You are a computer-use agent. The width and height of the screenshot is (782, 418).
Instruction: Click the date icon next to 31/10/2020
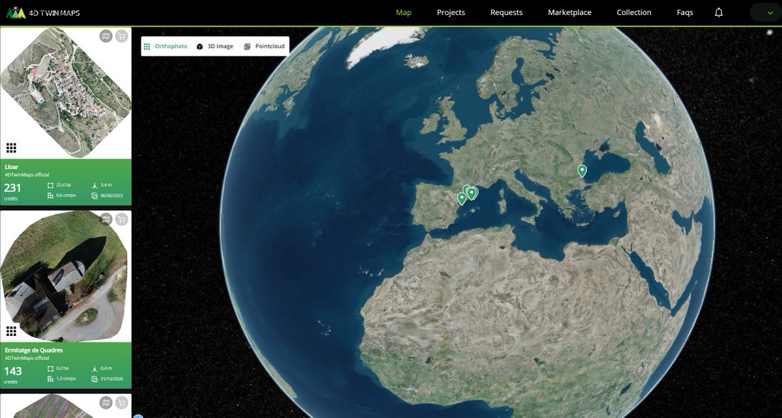pyautogui.click(x=94, y=378)
